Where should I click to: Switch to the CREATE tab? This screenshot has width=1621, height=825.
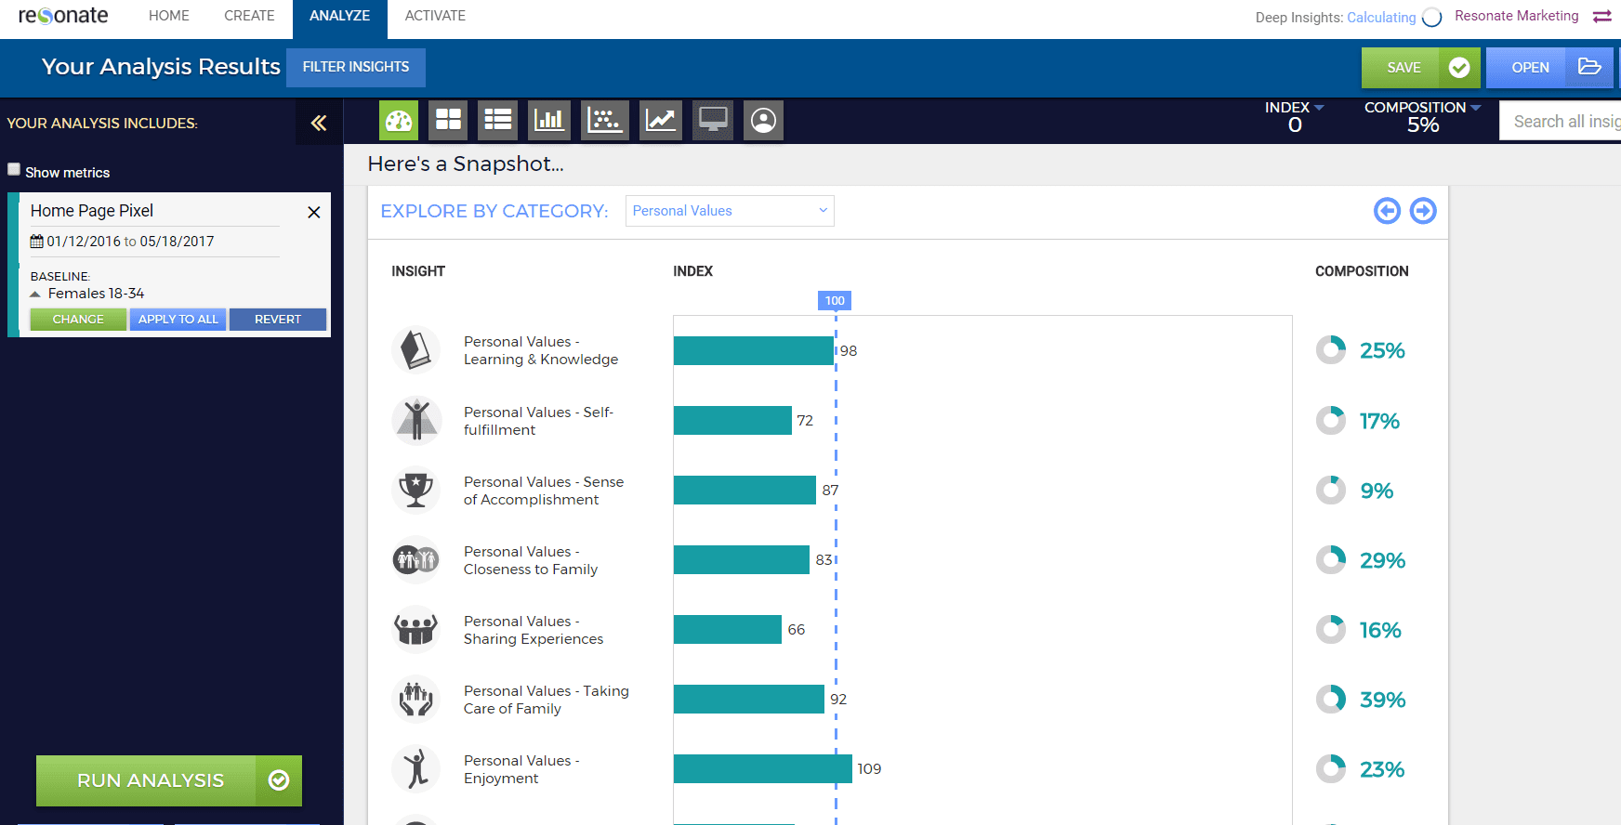(x=249, y=16)
